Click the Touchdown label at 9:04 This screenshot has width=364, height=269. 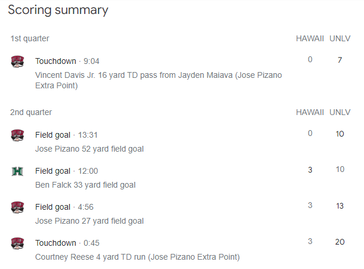(x=56, y=61)
